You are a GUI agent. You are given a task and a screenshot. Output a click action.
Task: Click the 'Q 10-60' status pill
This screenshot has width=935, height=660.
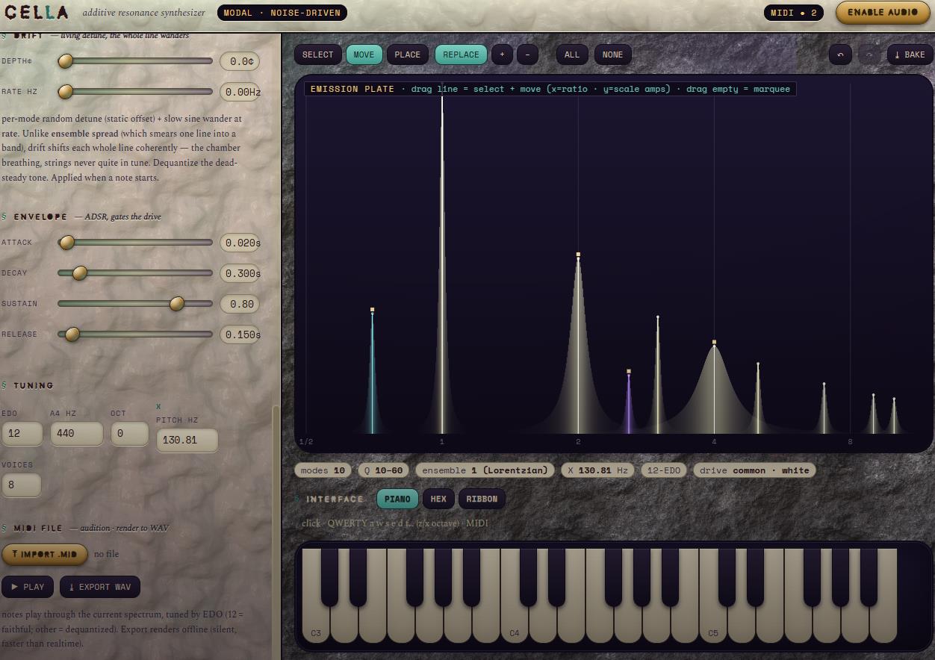click(383, 470)
